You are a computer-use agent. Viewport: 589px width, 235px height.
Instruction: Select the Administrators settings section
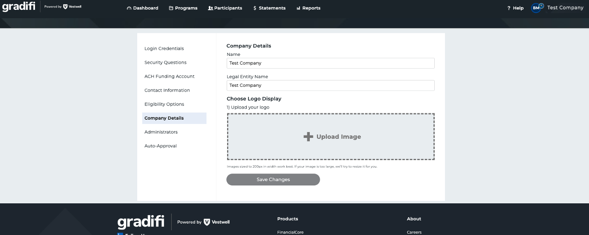[161, 132]
